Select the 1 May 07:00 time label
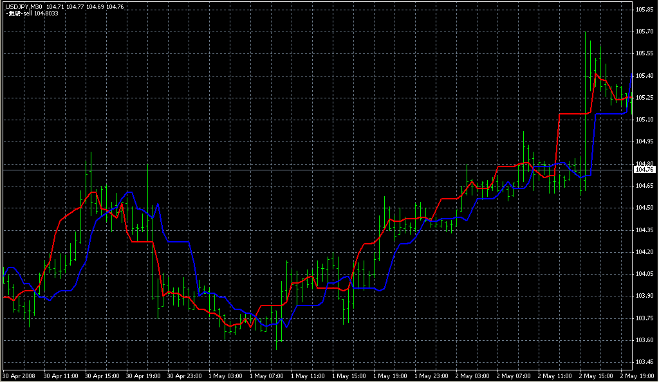 (266, 376)
